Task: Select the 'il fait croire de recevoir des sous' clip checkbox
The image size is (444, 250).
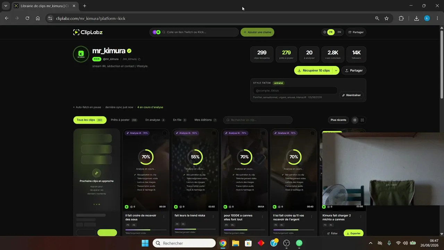Action: pyautogui.click(x=165, y=133)
